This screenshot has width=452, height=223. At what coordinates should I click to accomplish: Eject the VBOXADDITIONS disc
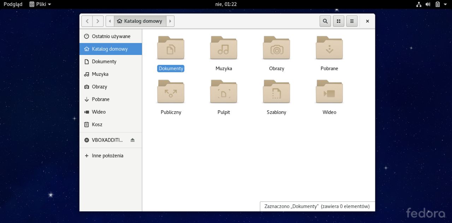point(132,140)
